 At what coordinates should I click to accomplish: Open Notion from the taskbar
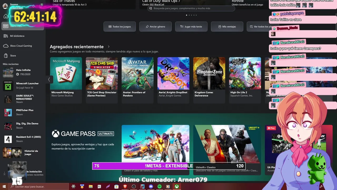[99, 187]
